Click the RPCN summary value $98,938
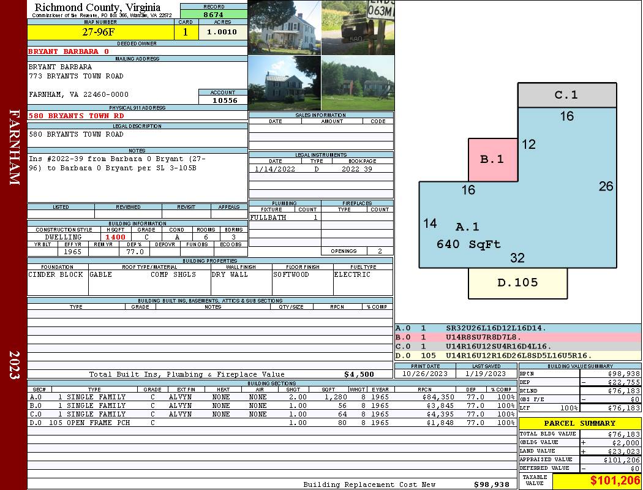This screenshot has width=643, height=490. [x=624, y=374]
